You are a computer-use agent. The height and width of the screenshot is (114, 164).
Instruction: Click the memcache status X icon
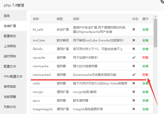click(134, 66)
